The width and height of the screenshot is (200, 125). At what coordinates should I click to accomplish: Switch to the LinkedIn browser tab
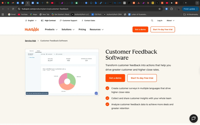click(x=38, y=3)
